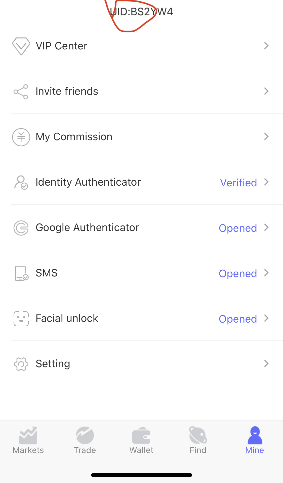This screenshot has width=283, height=483.
Task: Select the Find tab
Action: tap(198, 440)
